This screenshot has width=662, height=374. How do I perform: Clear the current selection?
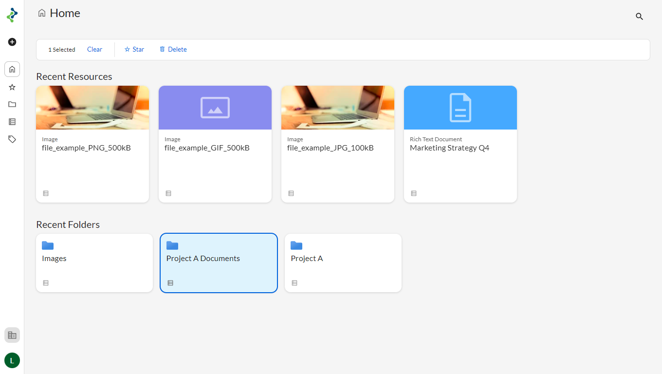coord(94,50)
